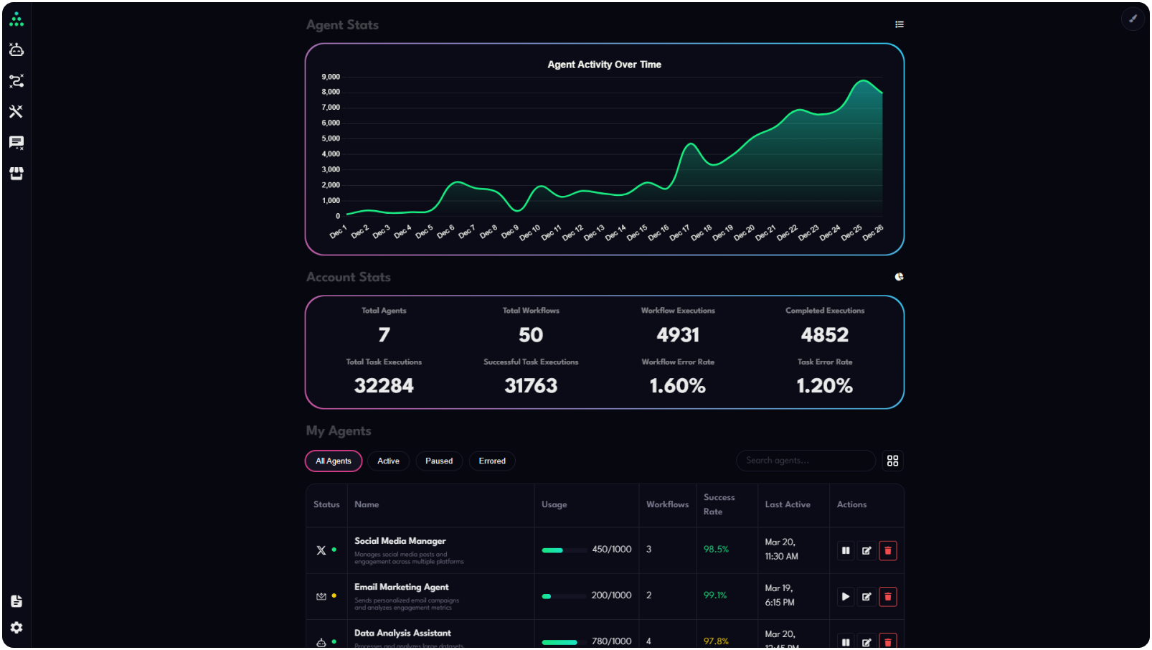
Task: Click the Account Stats pie chart icon
Action: coord(900,277)
